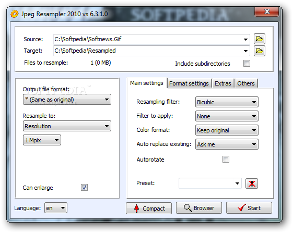Open the Resampling filter Bicubic dropdown
293x233 pixels.
227,102
